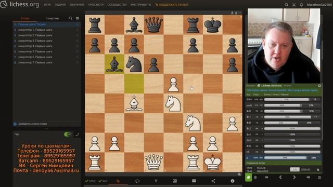Viewport: 333px width, 187px height.
Task: Open the study help info icon
Action: coord(233,181)
